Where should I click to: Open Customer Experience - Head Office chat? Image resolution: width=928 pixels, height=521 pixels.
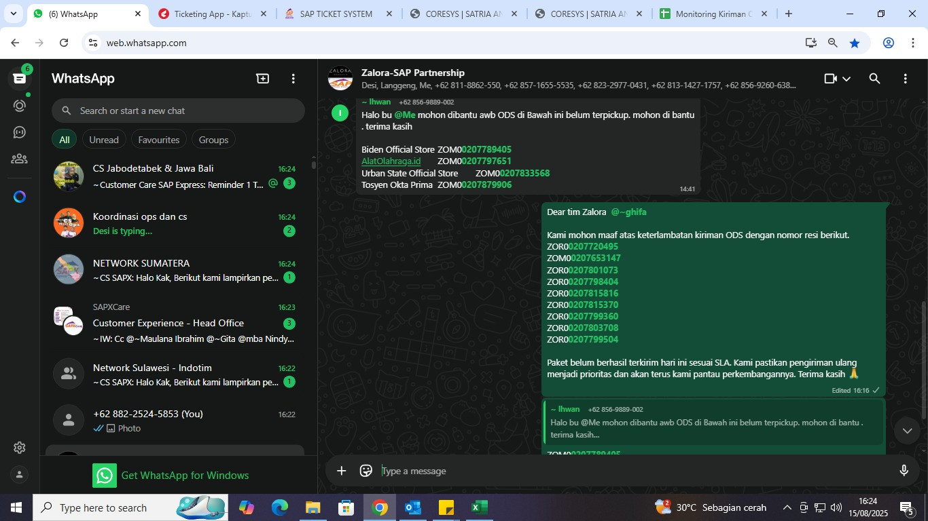pos(178,323)
